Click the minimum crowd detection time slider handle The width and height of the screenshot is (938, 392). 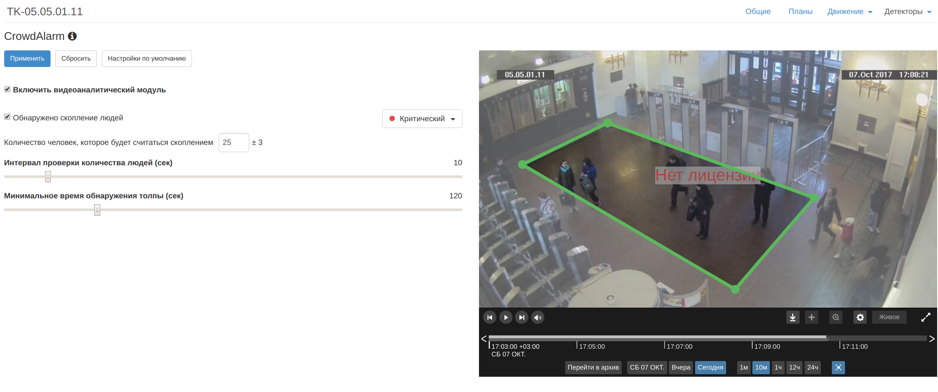coord(97,210)
